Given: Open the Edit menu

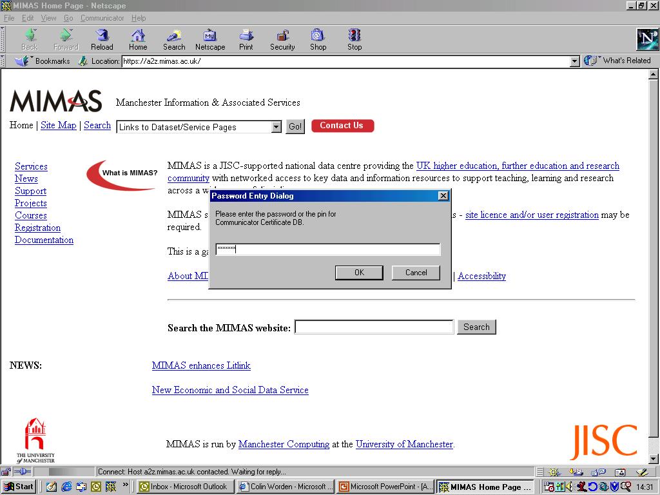Looking at the screenshot, I should point(28,18).
